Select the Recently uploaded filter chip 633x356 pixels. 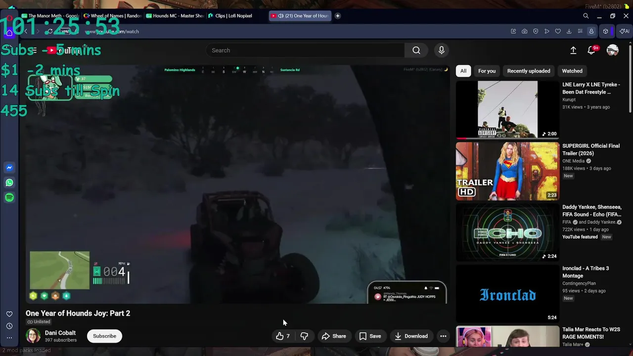pyautogui.click(x=529, y=71)
